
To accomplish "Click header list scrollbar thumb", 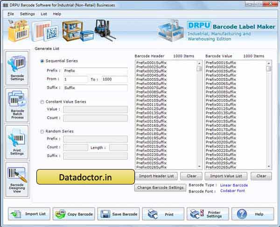I will point(199,69).
